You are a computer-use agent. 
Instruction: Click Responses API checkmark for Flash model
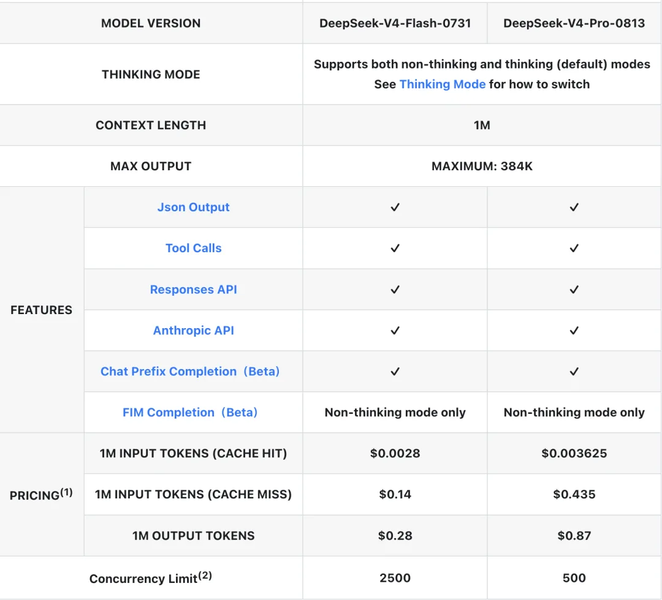click(395, 289)
